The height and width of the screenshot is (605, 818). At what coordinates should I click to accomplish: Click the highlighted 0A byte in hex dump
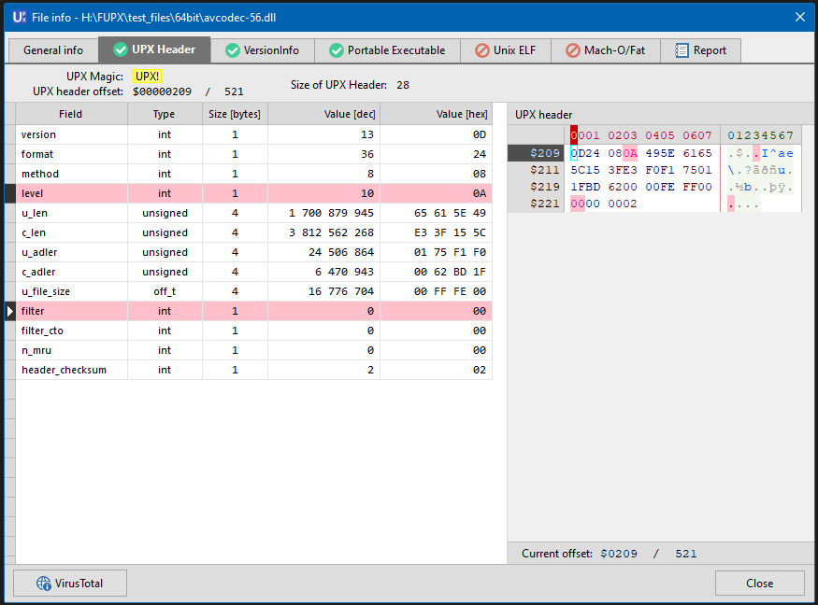click(x=630, y=153)
